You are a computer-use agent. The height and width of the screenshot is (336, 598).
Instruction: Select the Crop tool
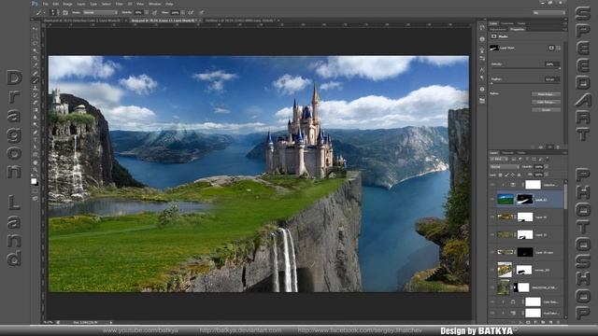click(36, 58)
